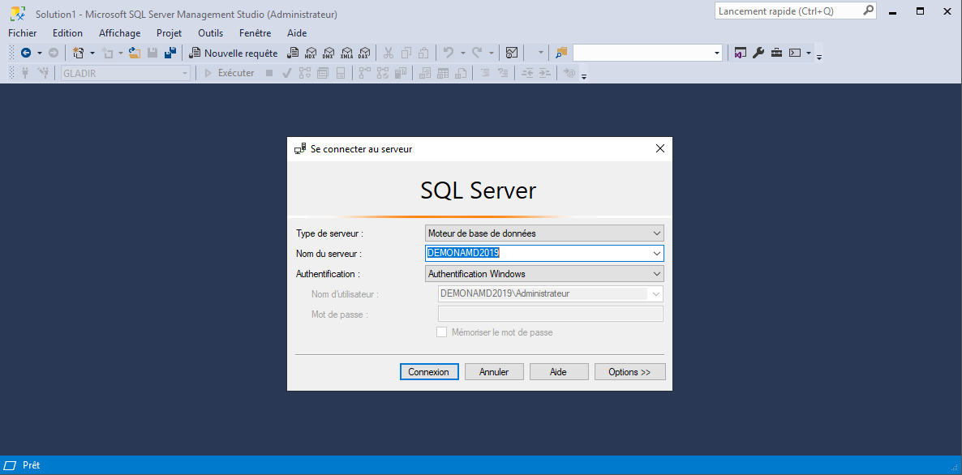Open the Outils menu
Viewport: 962px width, 475px height.
pos(210,33)
